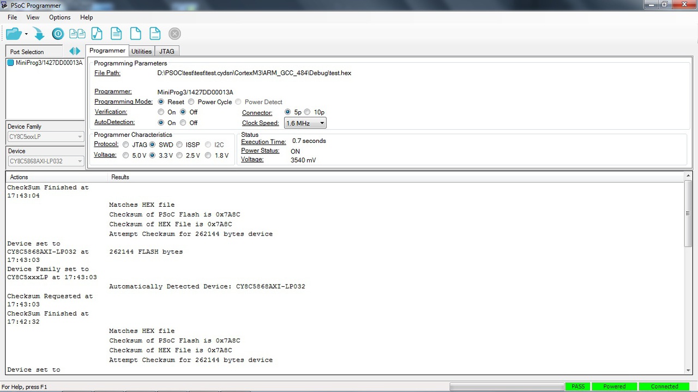Click the Power Status ON value
698x392 pixels.
295,152
